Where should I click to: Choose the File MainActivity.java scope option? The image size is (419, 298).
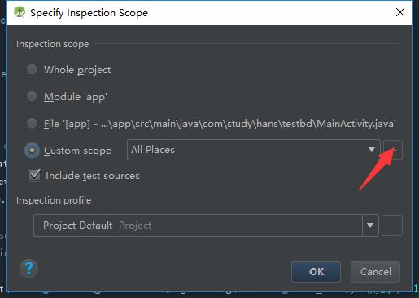pyautogui.click(x=32, y=123)
